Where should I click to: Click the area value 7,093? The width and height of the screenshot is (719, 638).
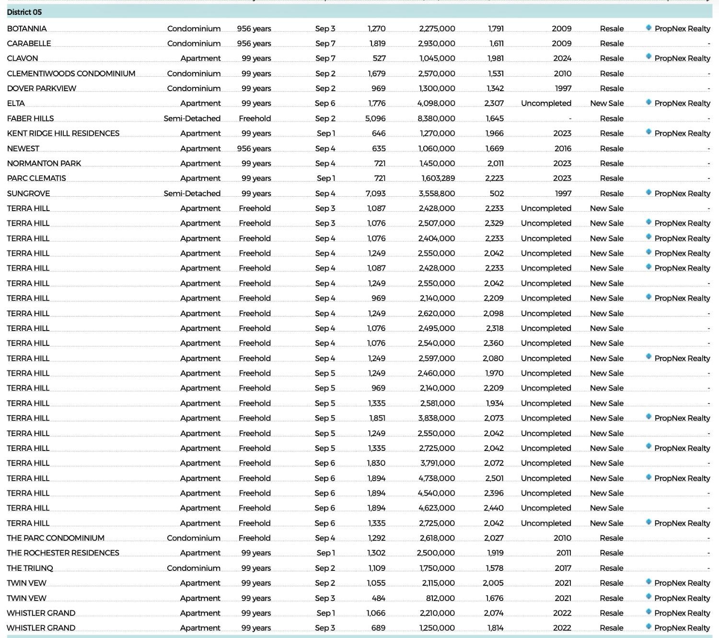pos(375,194)
